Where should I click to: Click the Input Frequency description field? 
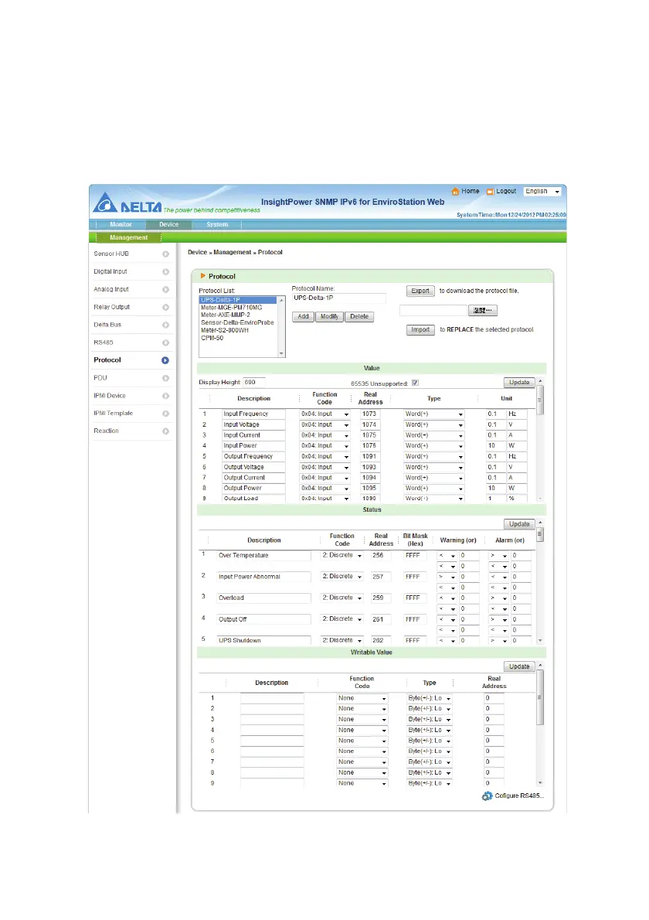click(x=253, y=414)
